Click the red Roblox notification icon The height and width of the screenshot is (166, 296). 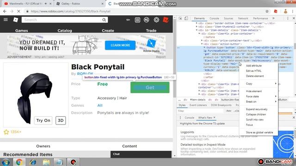click(x=166, y=20)
